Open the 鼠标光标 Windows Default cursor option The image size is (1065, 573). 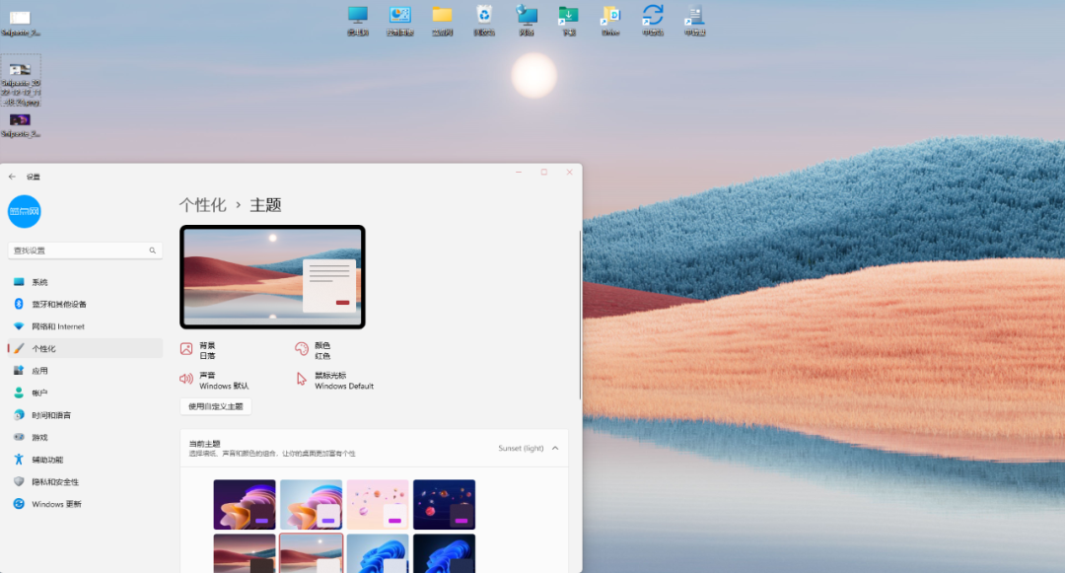(334, 380)
